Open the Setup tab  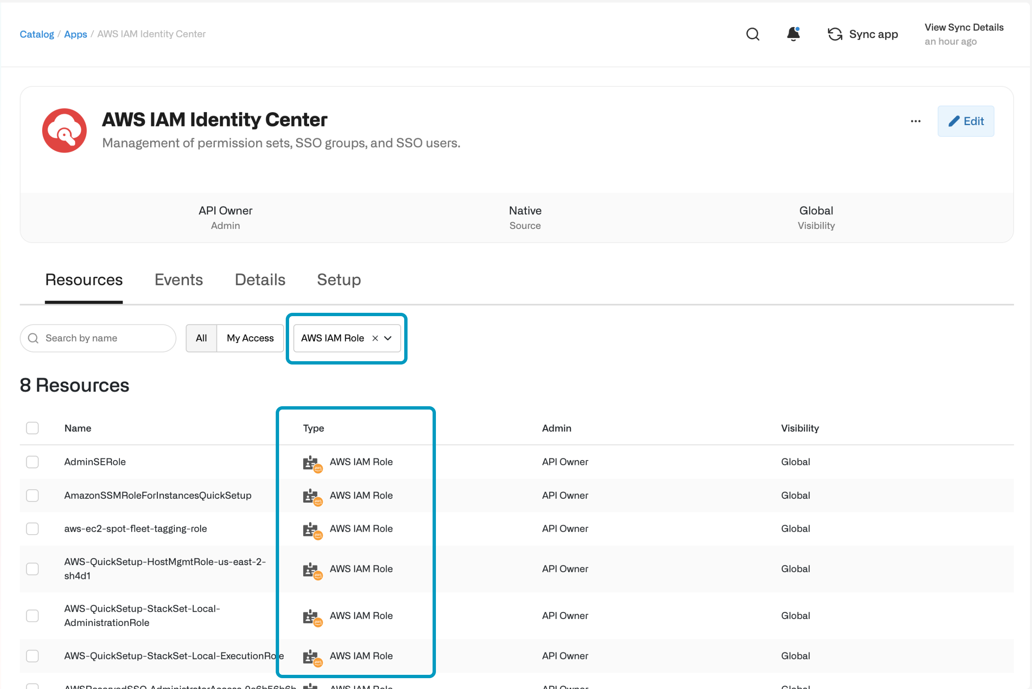[338, 280]
